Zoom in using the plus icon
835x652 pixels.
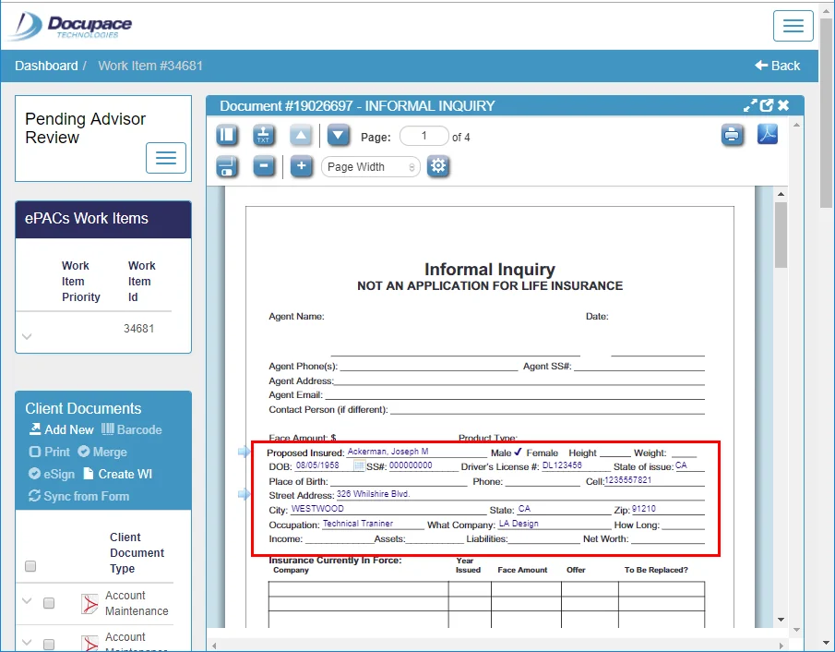301,166
